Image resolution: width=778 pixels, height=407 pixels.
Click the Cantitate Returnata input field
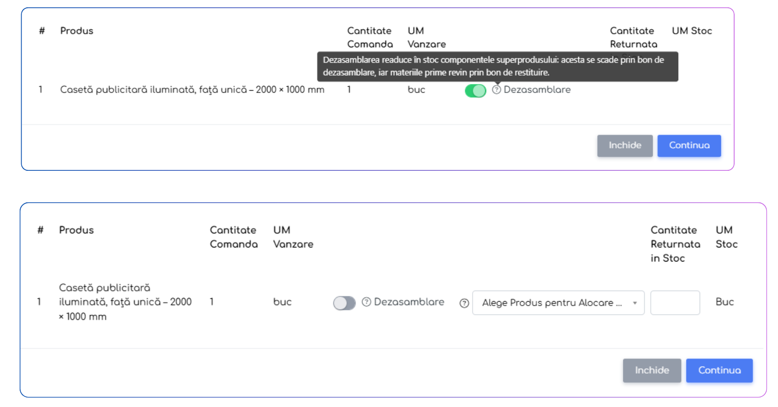675,303
